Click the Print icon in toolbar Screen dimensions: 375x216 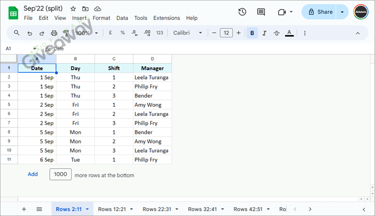[x=54, y=33]
